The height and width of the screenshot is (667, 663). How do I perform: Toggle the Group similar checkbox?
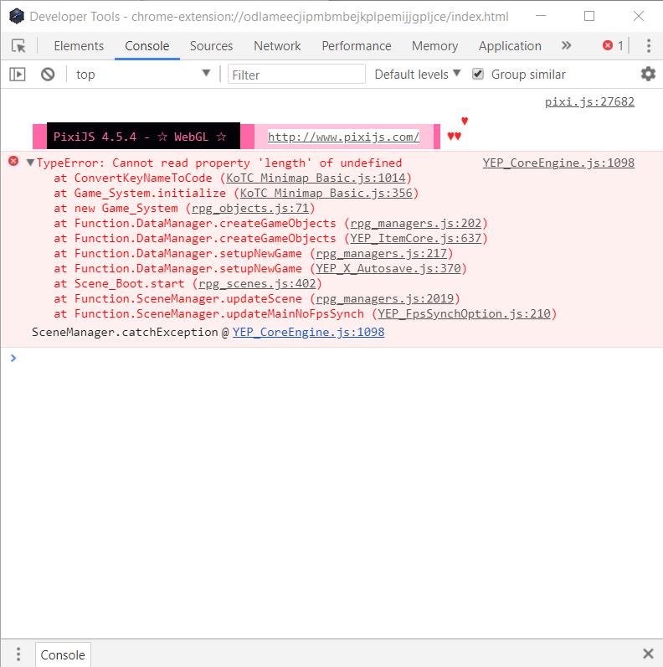[478, 74]
